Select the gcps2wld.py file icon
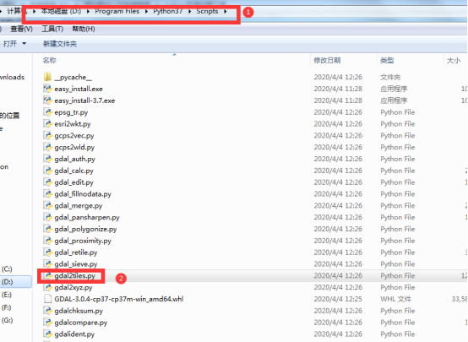This screenshot has width=468, height=342. pos(47,147)
